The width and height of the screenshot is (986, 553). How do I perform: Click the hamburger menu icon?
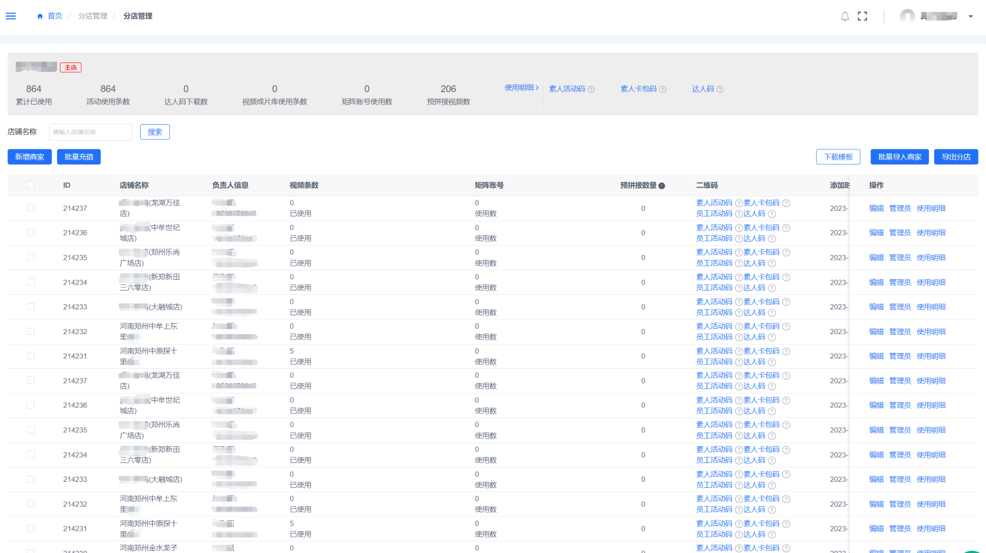click(11, 16)
